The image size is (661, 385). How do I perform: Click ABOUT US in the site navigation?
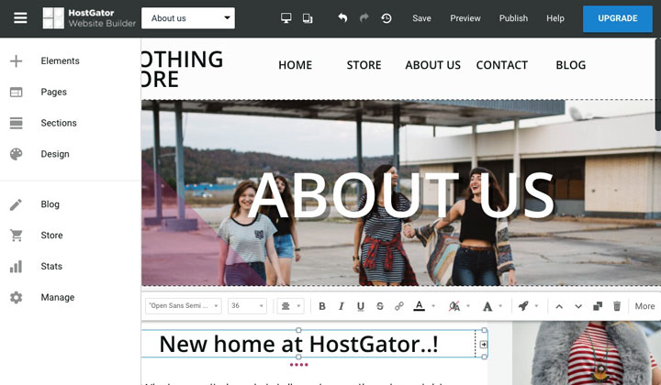pos(433,65)
